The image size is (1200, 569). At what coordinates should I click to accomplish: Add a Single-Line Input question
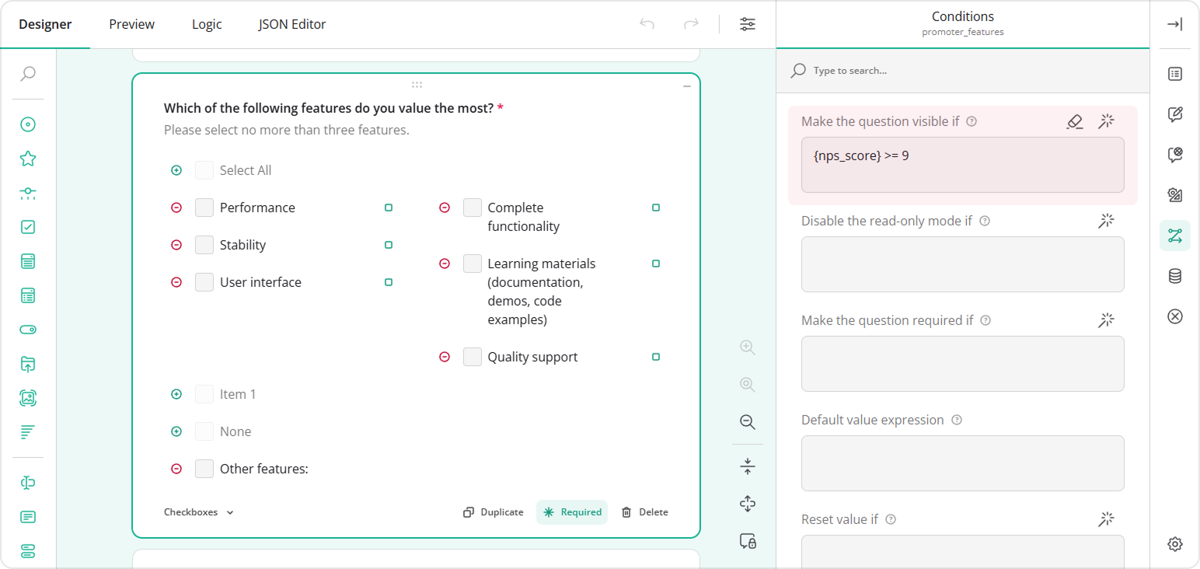(28, 483)
